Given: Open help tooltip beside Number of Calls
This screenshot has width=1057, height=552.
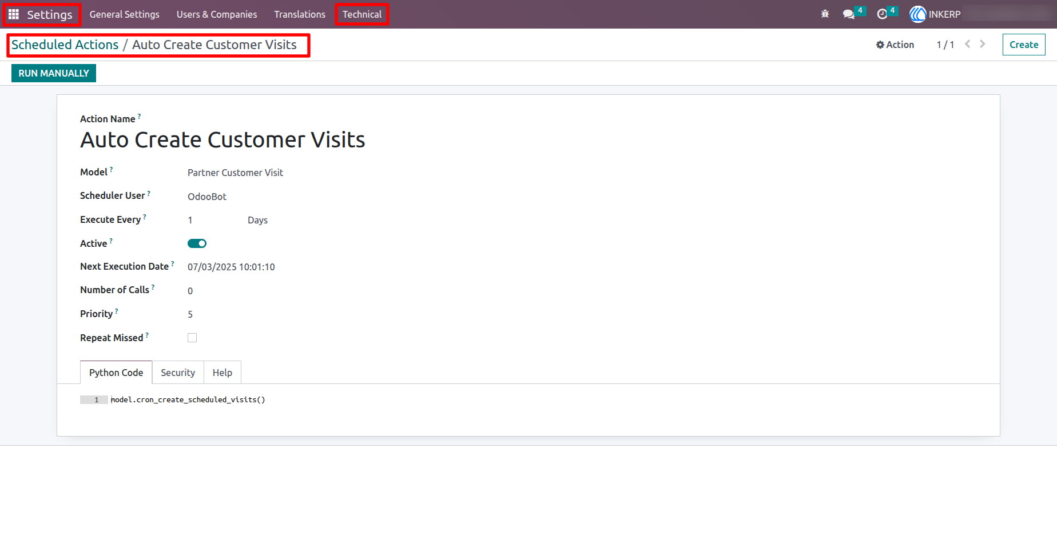Looking at the screenshot, I should tap(153, 287).
